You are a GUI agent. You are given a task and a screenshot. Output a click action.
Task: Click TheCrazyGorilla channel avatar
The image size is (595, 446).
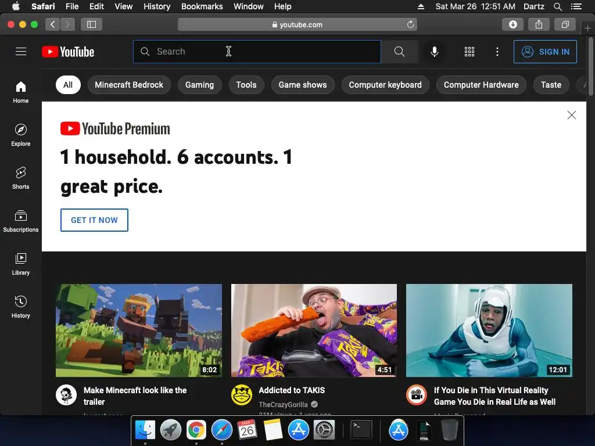click(x=242, y=395)
